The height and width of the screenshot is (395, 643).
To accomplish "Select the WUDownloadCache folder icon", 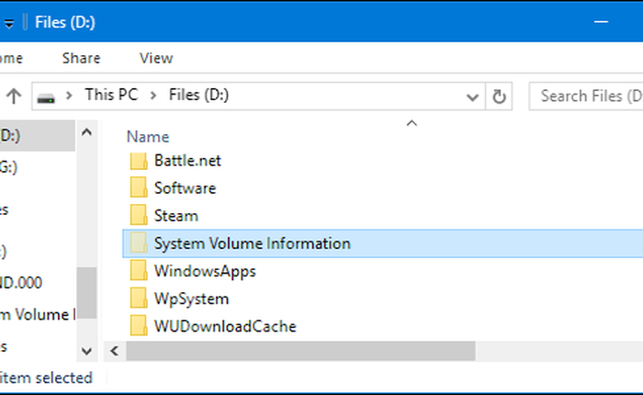I will [139, 326].
